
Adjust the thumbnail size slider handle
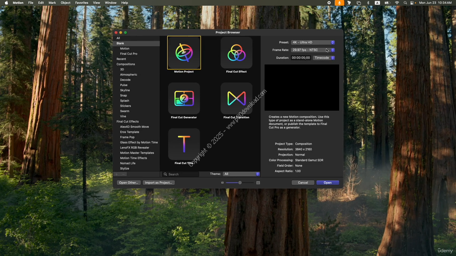[x=240, y=183]
